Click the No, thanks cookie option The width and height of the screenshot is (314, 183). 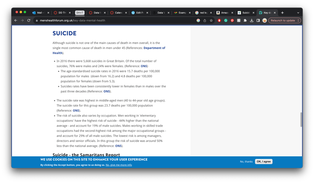tap(246, 162)
